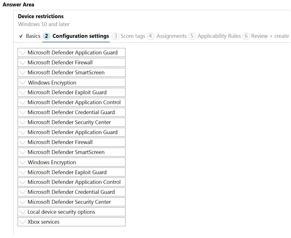
Task: Expand the first Microsoft Defender Security Center section
Action: 71,122
